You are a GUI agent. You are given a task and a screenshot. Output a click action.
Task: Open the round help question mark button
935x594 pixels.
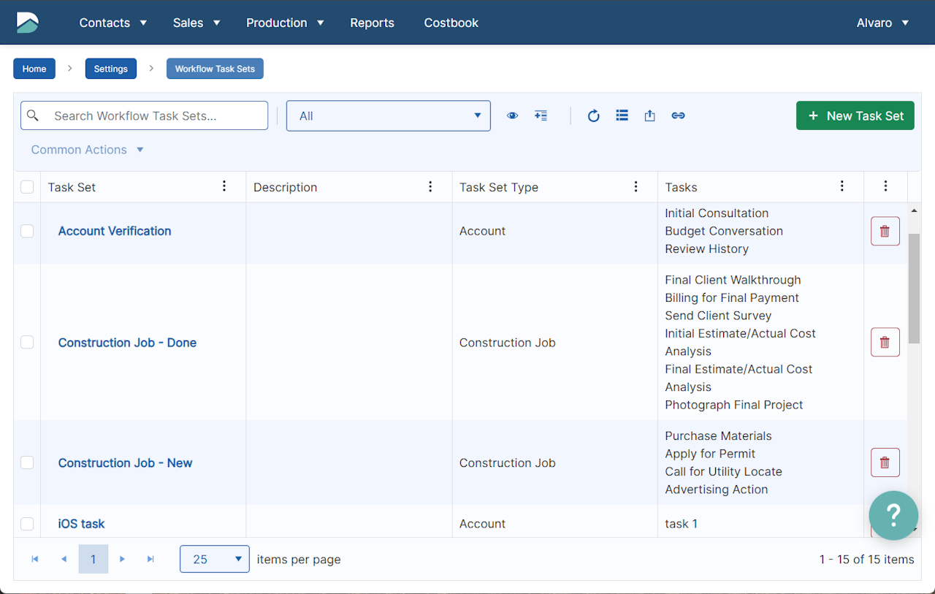tap(893, 515)
